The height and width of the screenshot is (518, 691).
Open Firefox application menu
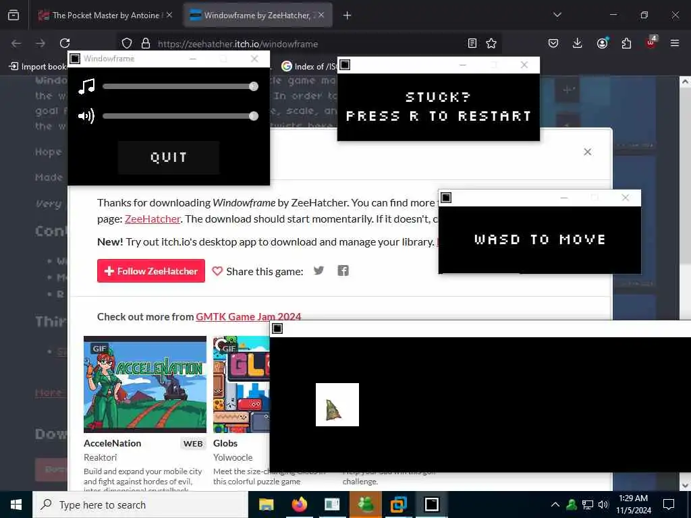pos(675,43)
